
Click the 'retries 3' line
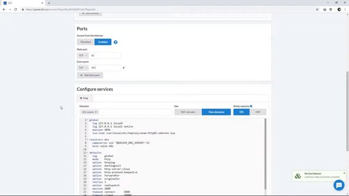pyautogui.click(x=99, y=182)
